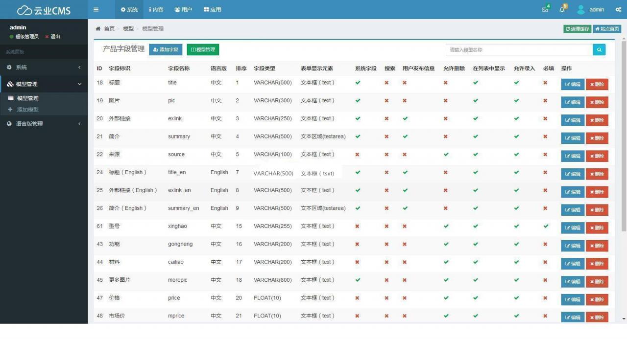
Task: Click the magnifier search button
Action: (x=599, y=49)
